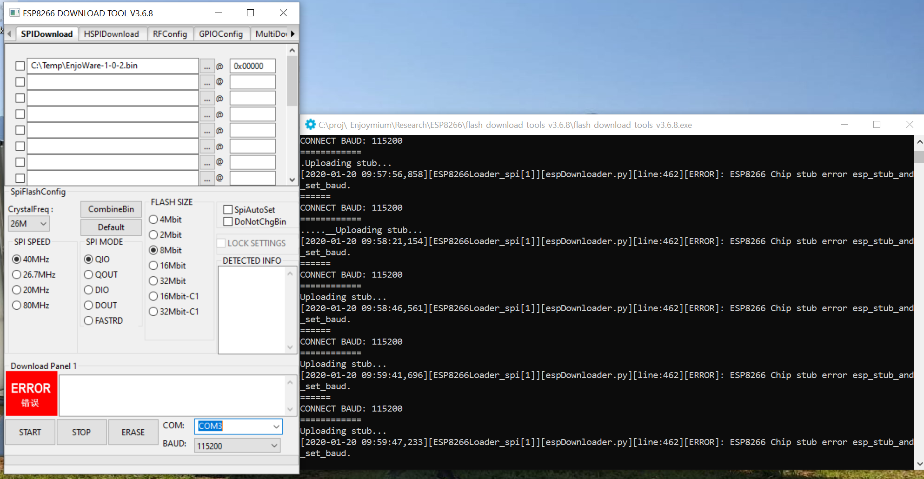Click the ESP8266 Download Tool title bar icon
This screenshot has width=924, height=479.
tap(14, 13)
